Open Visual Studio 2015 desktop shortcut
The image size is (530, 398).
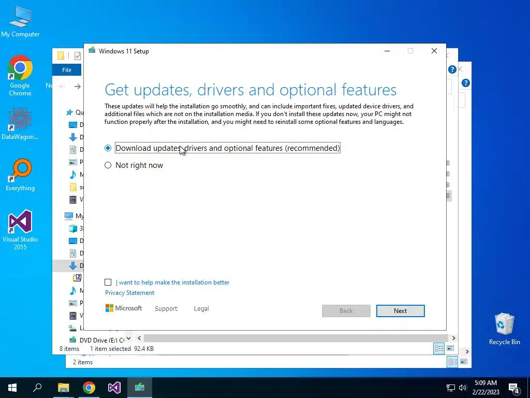[20, 230]
